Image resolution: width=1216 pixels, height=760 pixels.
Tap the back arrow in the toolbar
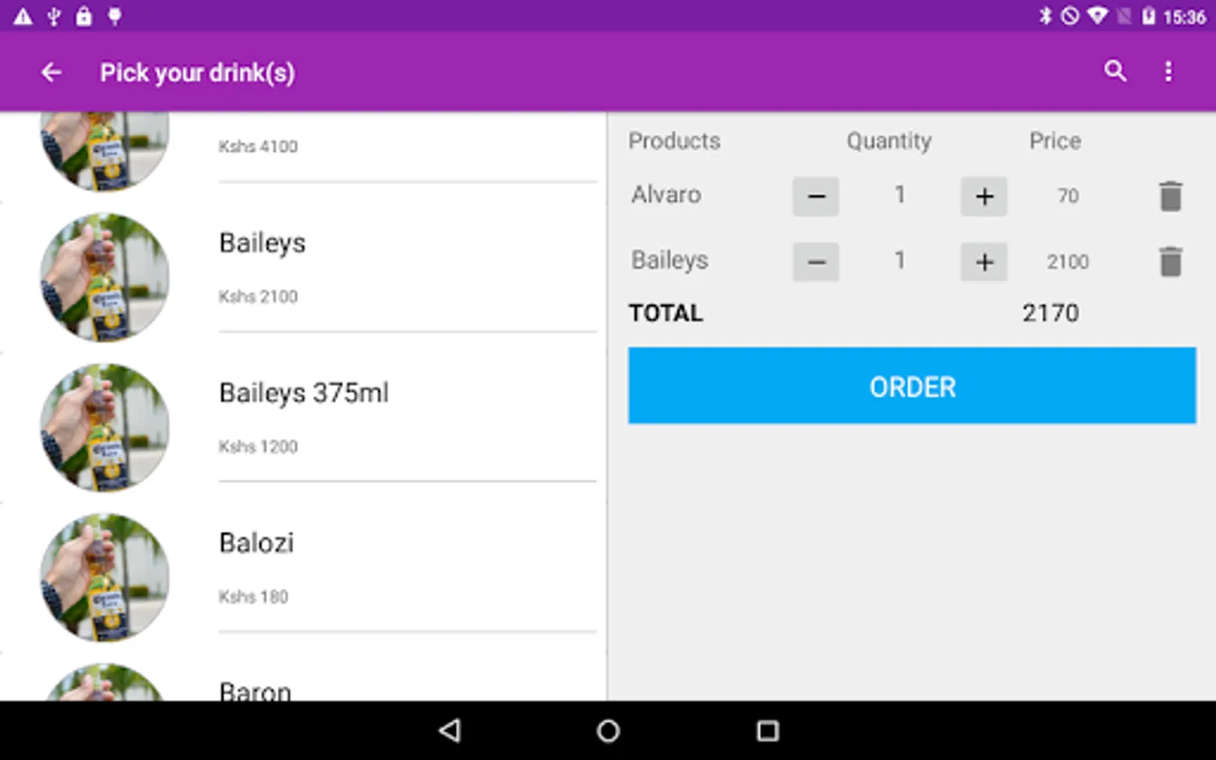coord(52,73)
